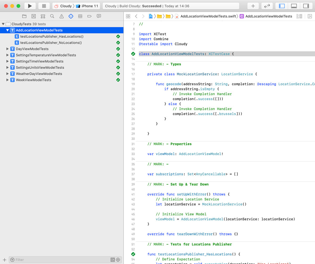
Task: Select the Test navigator diamond icon
Action: tap(71, 16)
